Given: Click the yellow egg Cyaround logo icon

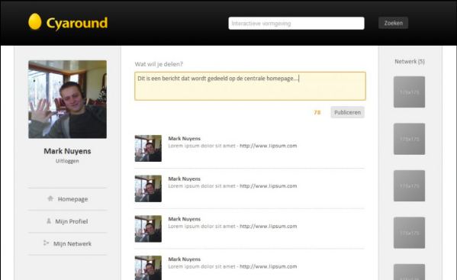Looking at the screenshot, I should [x=35, y=21].
